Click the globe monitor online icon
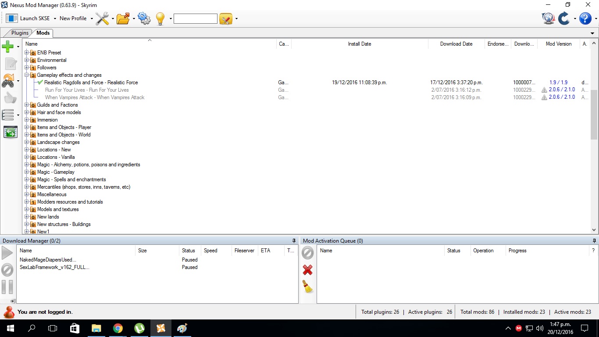The height and width of the screenshot is (337, 599). pos(548,18)
